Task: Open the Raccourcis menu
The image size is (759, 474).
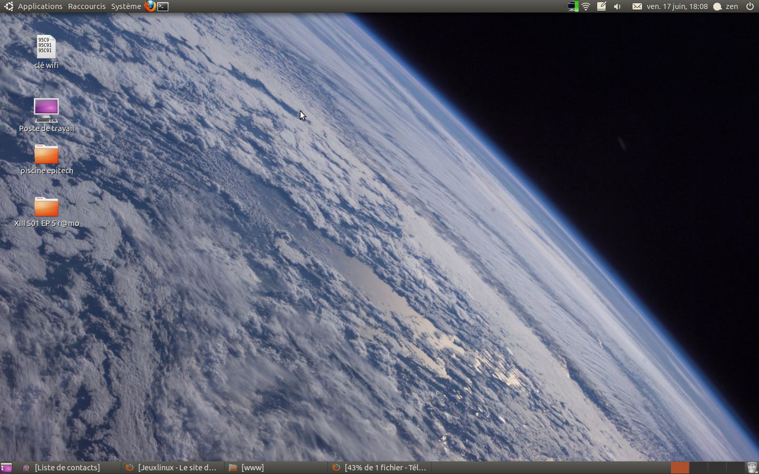Action: pos(86,6)
